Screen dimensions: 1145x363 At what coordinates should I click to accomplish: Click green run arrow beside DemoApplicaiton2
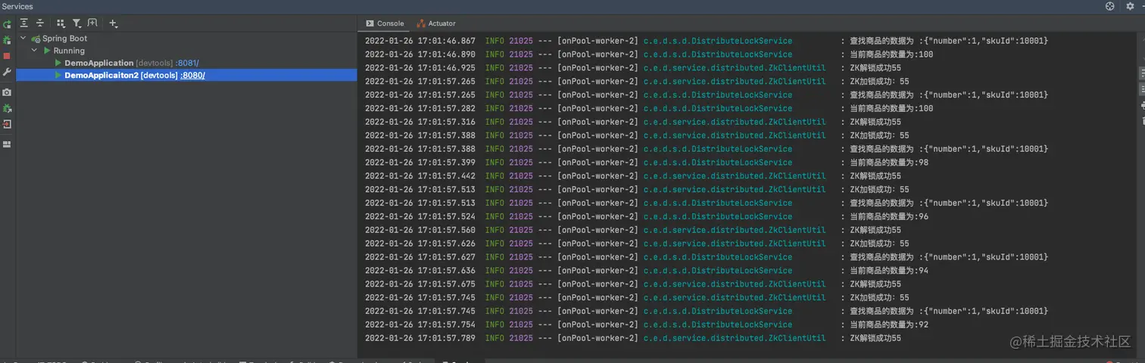[58, 75]
